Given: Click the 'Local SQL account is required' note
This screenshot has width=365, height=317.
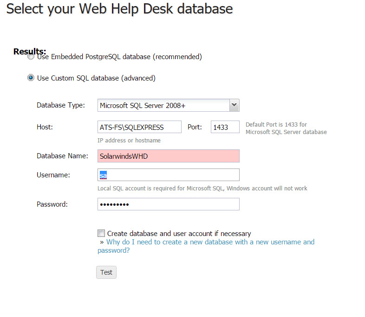Looking at the screenshot, I should (x=202, y=189).
